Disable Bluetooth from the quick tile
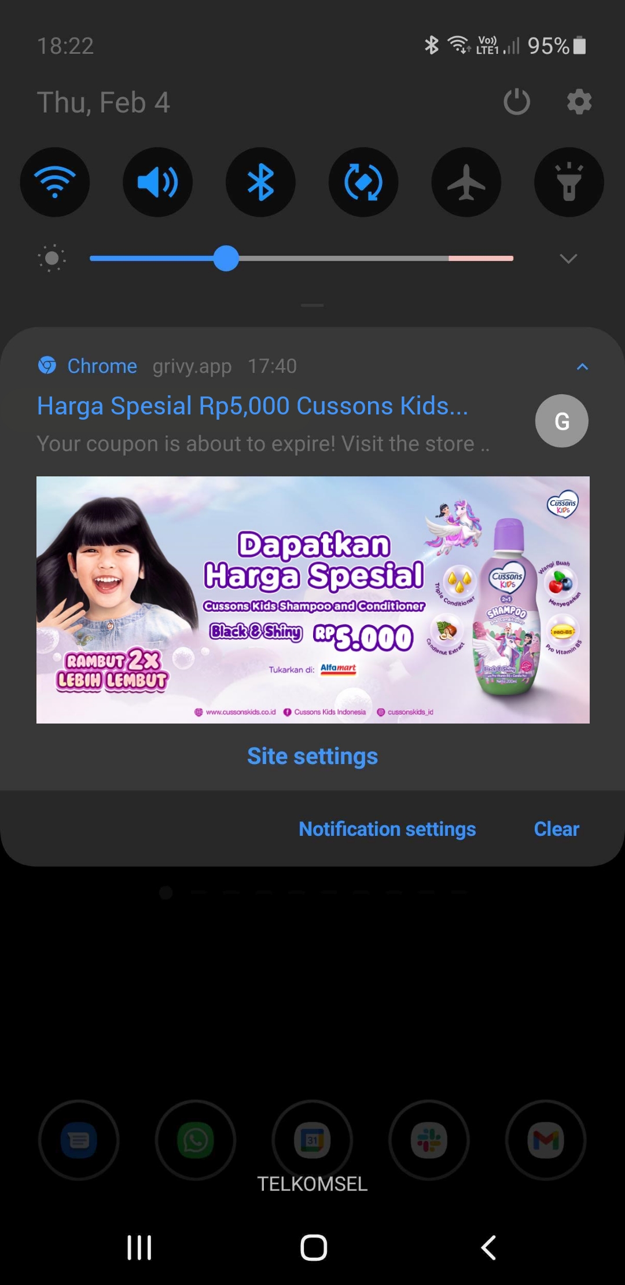The height and width of the screenshot is (1285, 625). [x=260, y=182]
